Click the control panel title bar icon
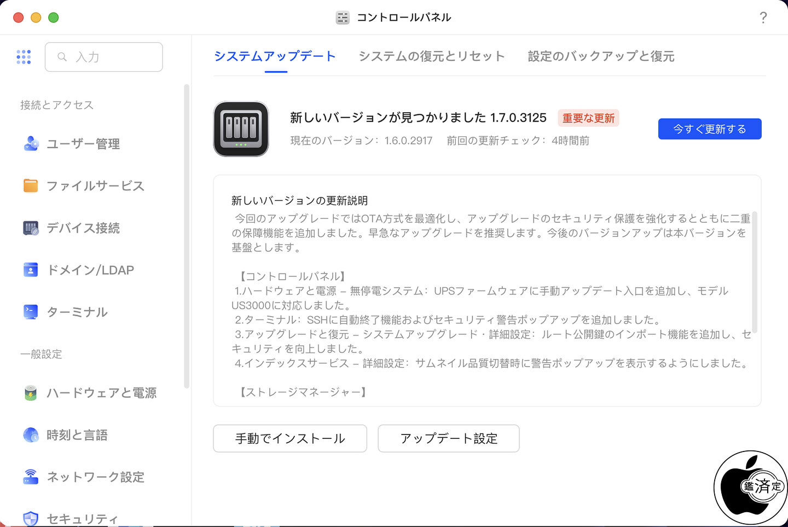 point(343,18)
